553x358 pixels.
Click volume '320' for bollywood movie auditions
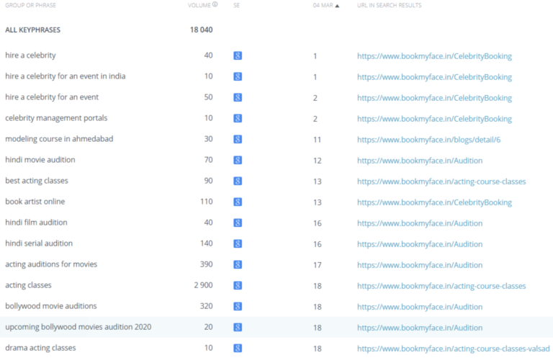207,306
